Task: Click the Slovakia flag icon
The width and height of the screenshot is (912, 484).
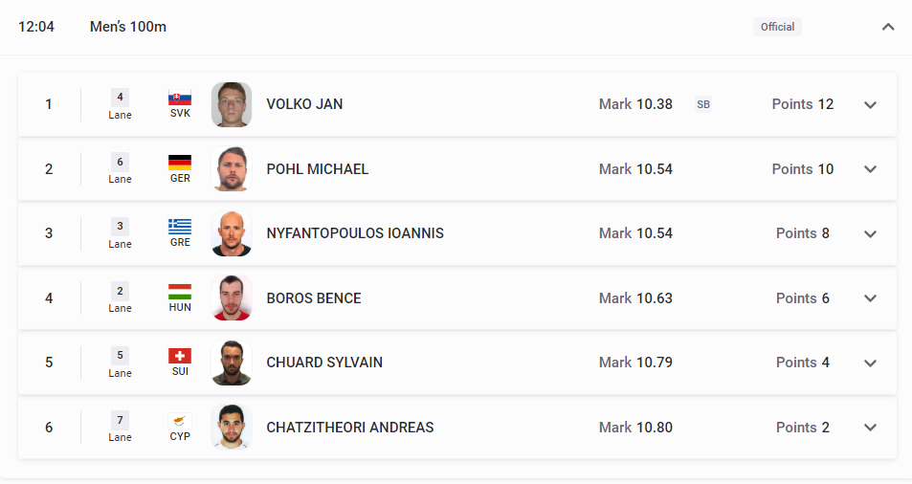Action: [180, 98]
